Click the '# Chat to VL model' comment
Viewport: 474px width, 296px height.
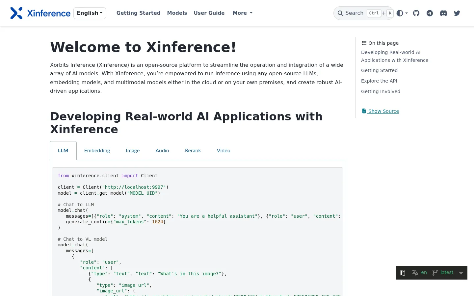(83, 239)
